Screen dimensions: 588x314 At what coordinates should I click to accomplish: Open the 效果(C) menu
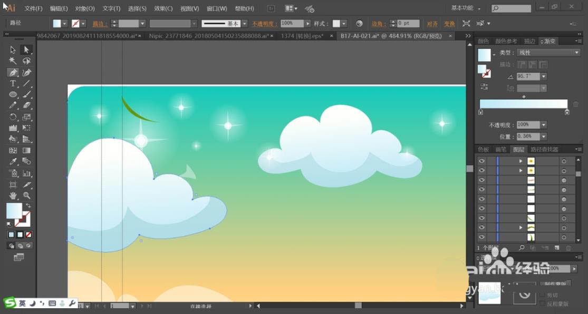pos(163,8)
